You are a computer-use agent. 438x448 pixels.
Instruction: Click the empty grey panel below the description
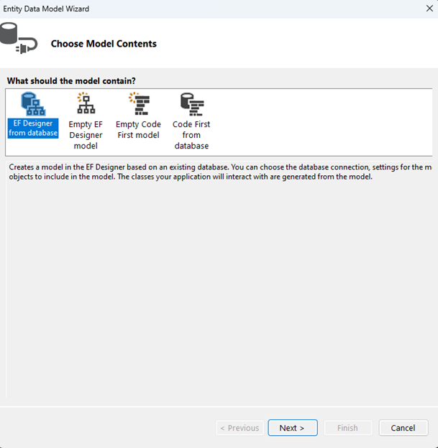coord(216,287)
